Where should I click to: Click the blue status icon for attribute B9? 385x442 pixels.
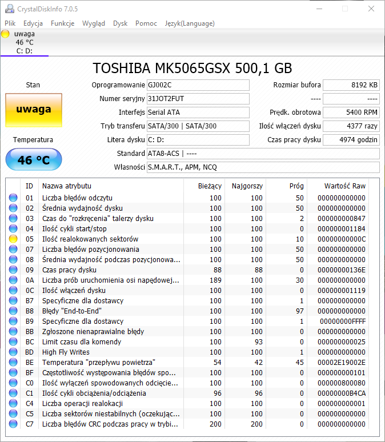point(13,321)
